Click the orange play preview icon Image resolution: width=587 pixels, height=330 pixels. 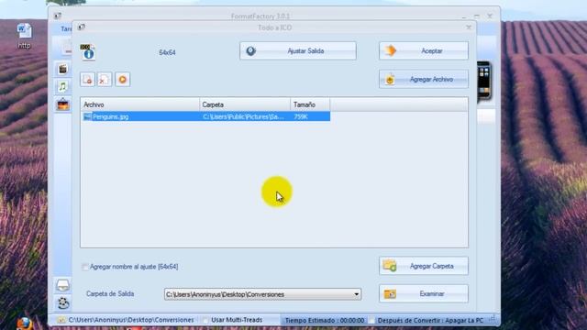click(x=122, y=80)
